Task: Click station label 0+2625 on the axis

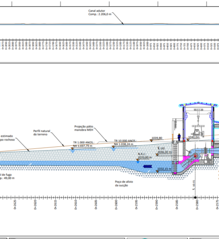Action: [x=15, y=205]
